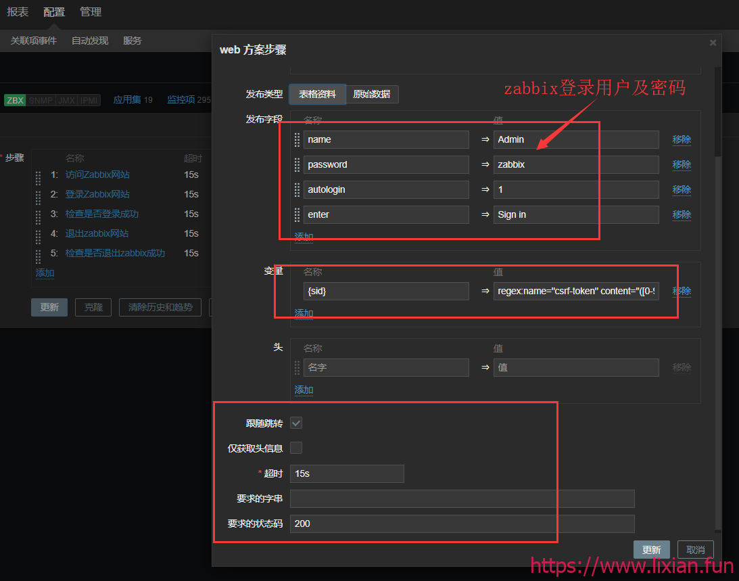The width and height of the screenshot is (739, 581).
Task: Open step 退出zabbix网站
Action: 97,234
